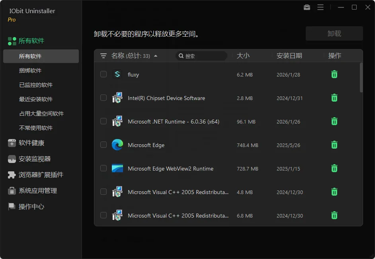Click the magnifier icon in search box
Screen dimensions: 375x259
click(x=181, y=56)
